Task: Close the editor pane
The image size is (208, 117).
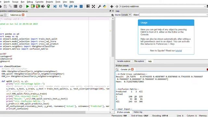Action: pos(113,11)
